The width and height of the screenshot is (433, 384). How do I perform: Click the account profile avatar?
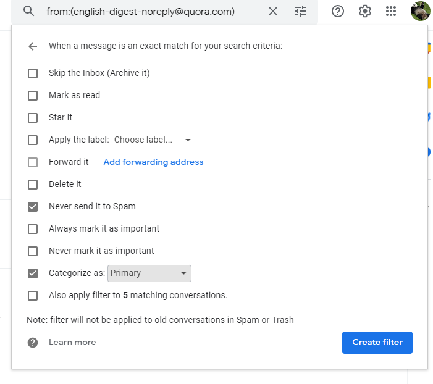coord(420,11)
